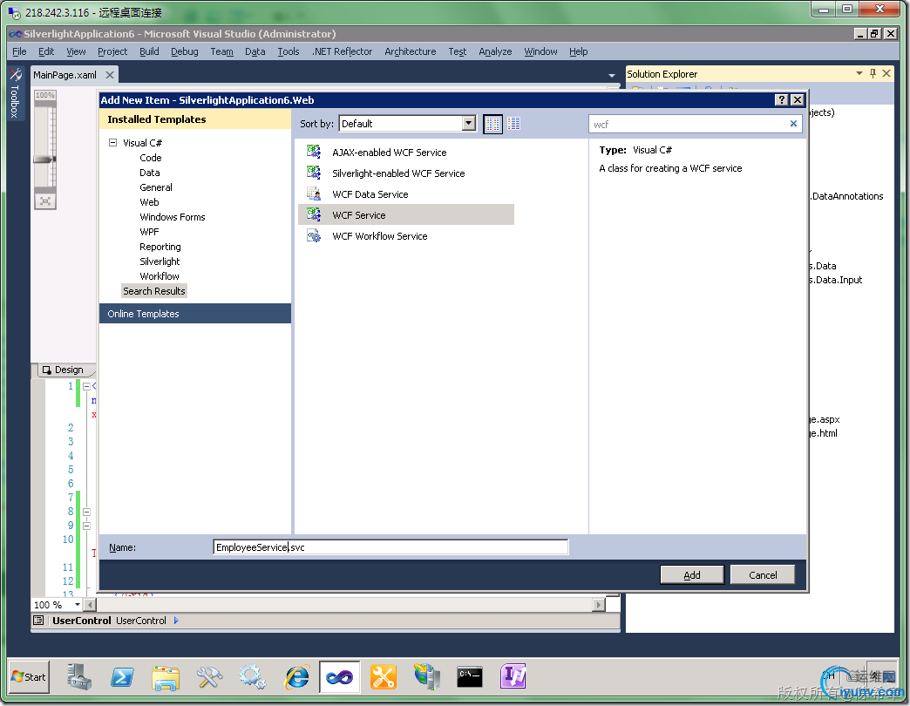Click the document outline icon beside UserControl breadcrumb
910x706 pixels.
click(38, 620)
